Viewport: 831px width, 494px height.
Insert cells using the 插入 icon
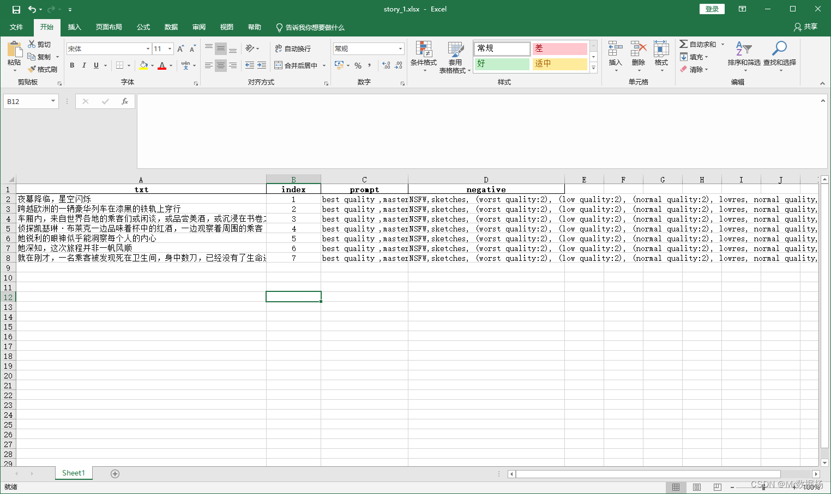(615, 56)
